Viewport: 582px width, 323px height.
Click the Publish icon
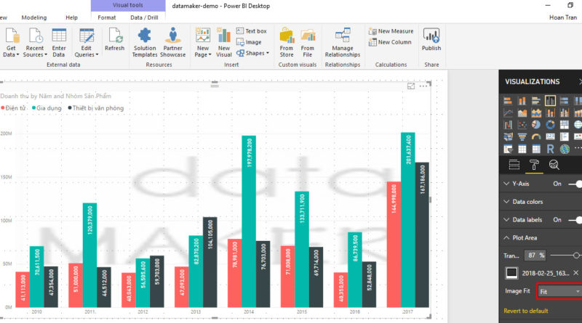click(x=431, y=40)
